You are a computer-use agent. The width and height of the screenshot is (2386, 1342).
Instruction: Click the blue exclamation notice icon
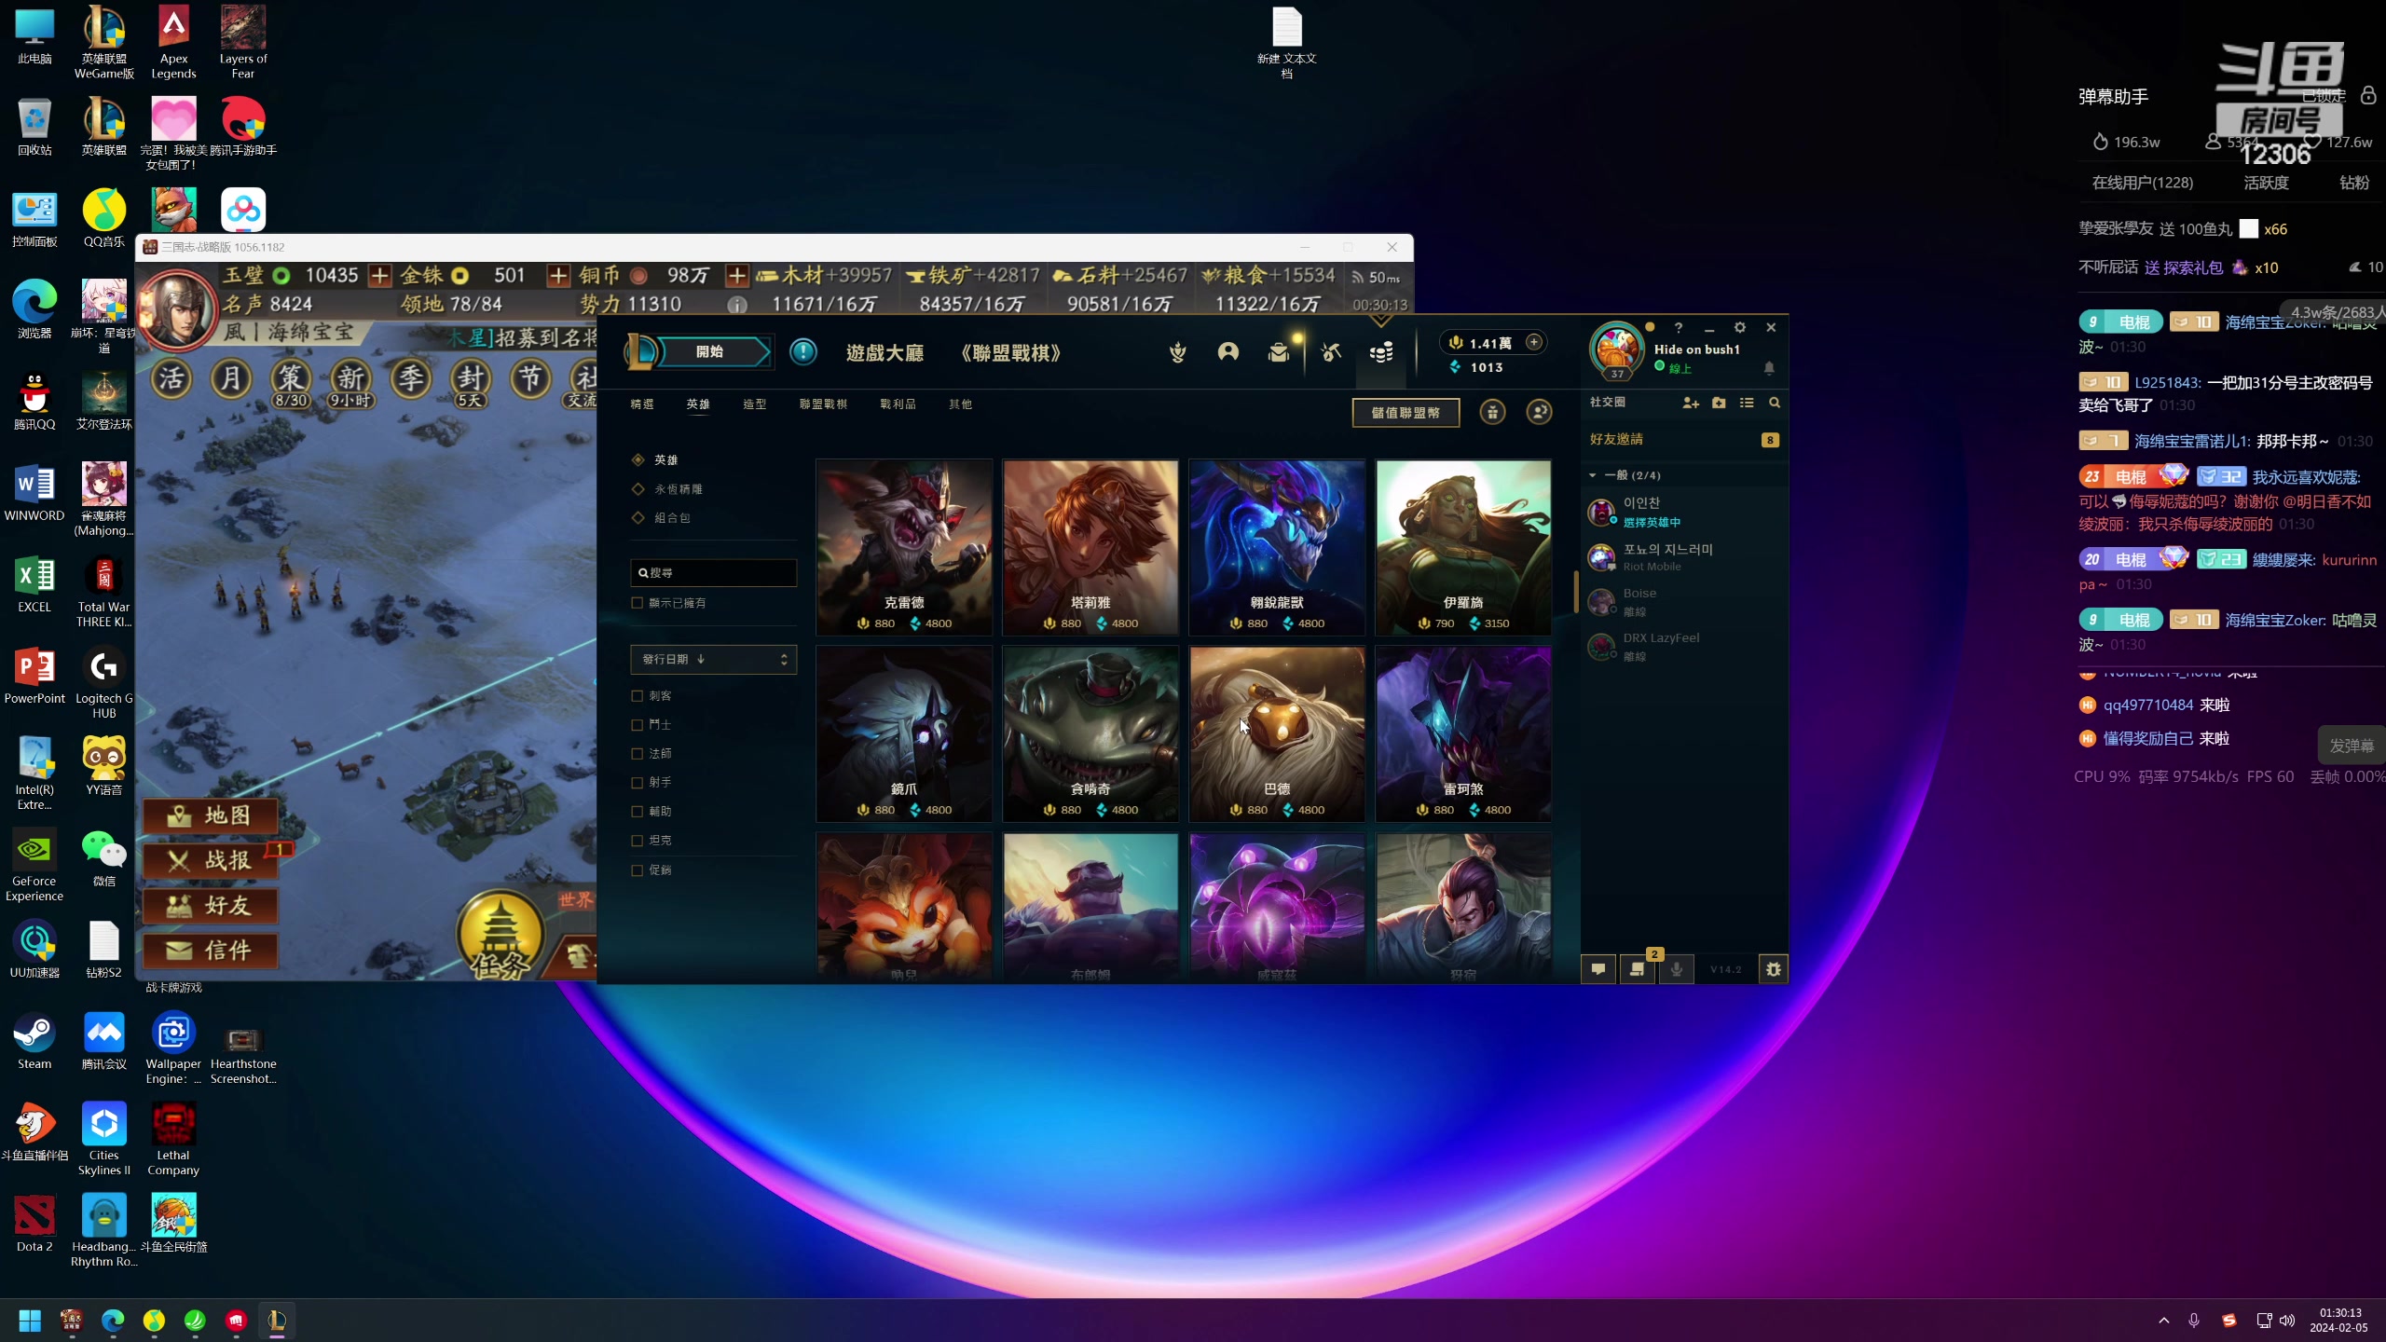pyautogui.click(x=803, y=352)
